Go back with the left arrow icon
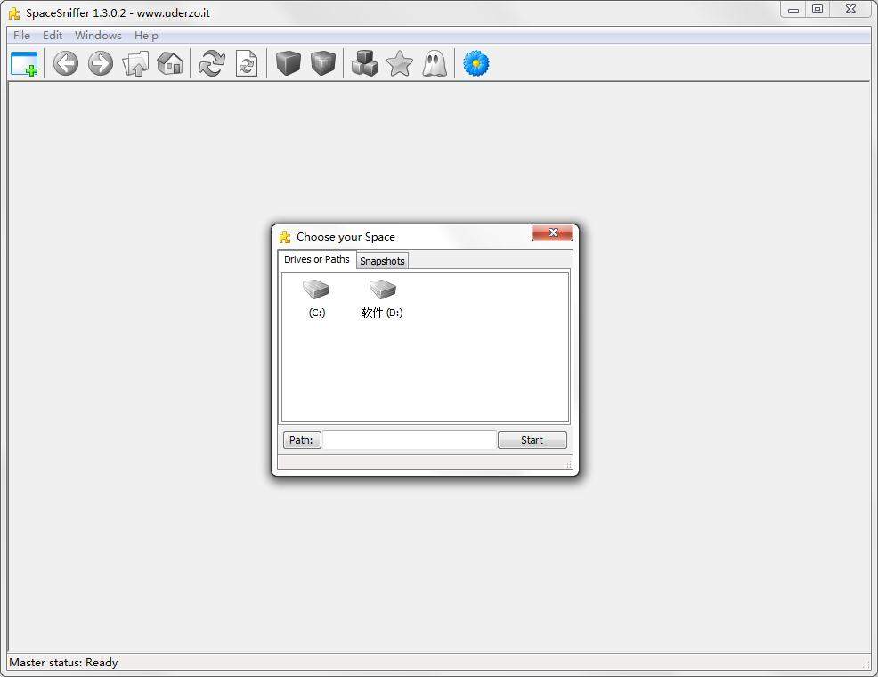The width and height of the screenshot is (878, 677). [x=66, y=64]
